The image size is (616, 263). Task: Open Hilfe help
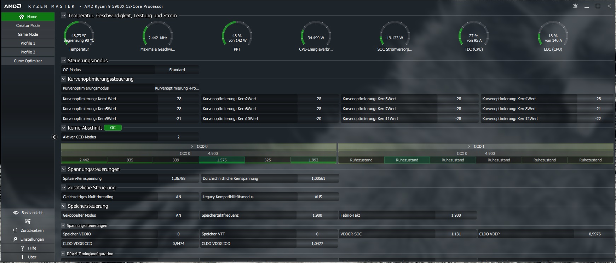(28, 248)
